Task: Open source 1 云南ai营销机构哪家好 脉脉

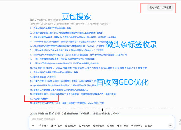Action: point(52,28)
